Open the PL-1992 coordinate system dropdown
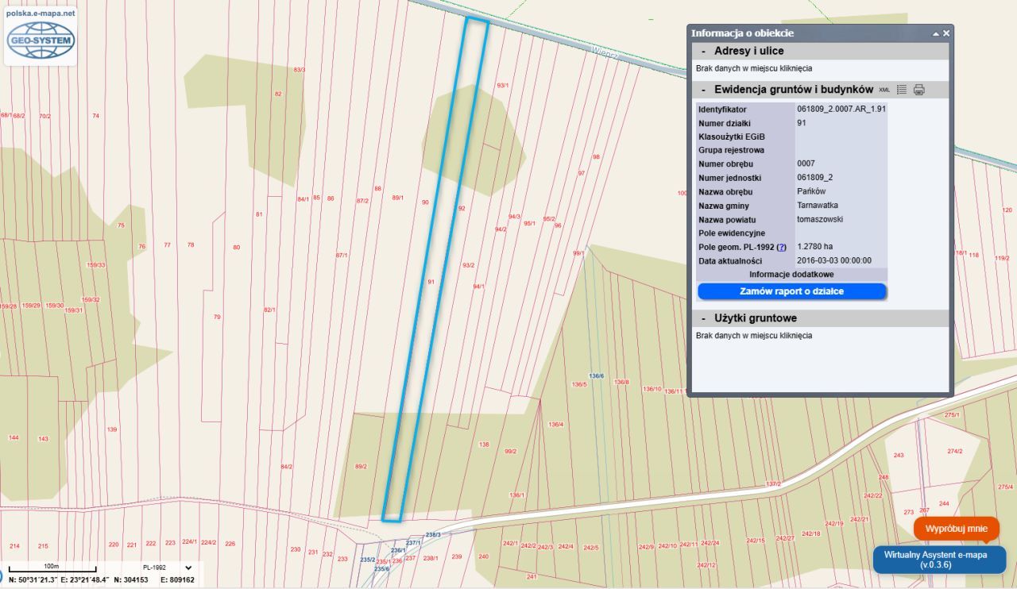 188,568
